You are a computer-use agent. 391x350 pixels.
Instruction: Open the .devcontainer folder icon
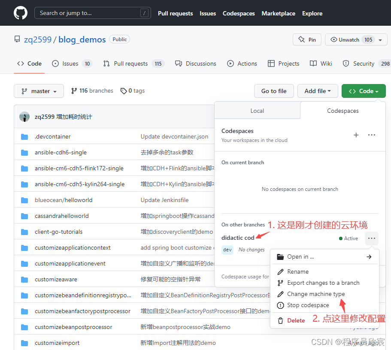(x=24, y=136)
